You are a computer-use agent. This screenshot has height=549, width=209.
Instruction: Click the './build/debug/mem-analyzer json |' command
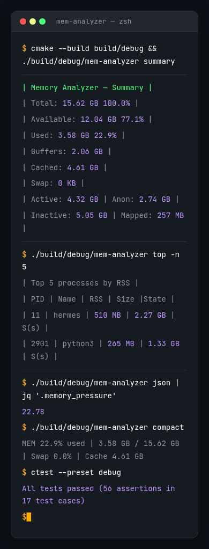(105, 383)
